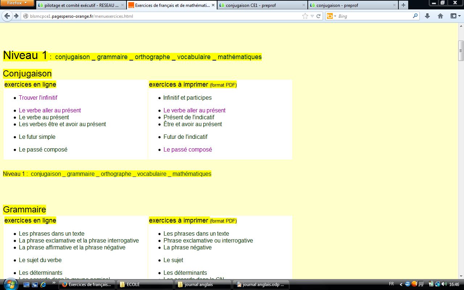
Task: Open the Downloads arrow icon
Action: [427, 16]
